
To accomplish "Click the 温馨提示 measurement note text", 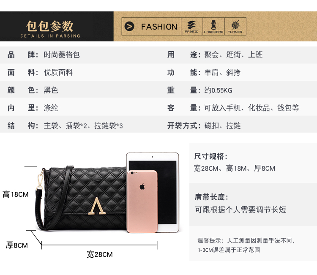I will click(246, 245).
